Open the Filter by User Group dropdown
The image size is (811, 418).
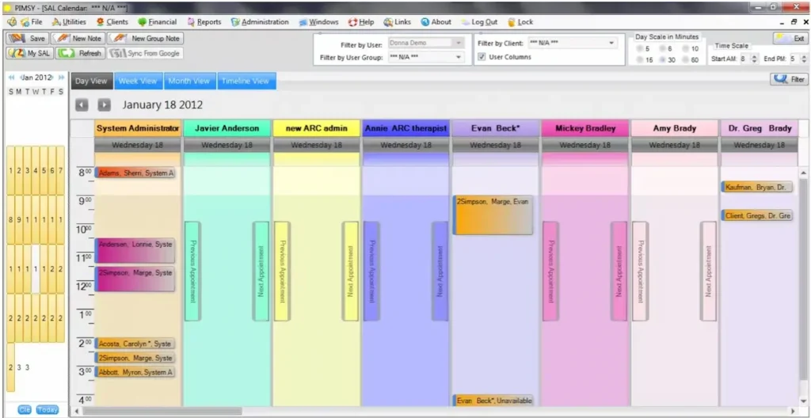click(x=458, y=57)
